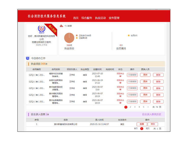Click 方案编制 for the 2023-07-10 project
The height and width of the screenshot is (141, 188).
click(132, 75)
